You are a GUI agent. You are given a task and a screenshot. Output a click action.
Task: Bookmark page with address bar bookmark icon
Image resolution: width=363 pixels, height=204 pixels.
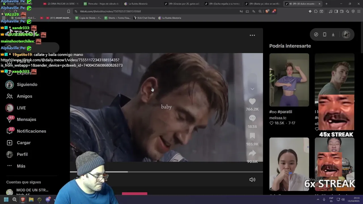pyautogui.click(x=68, y=11)
